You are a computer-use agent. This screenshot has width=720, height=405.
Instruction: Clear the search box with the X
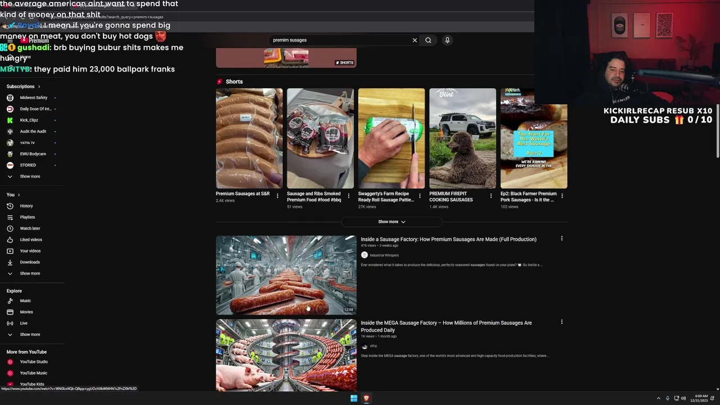(415, 40)
